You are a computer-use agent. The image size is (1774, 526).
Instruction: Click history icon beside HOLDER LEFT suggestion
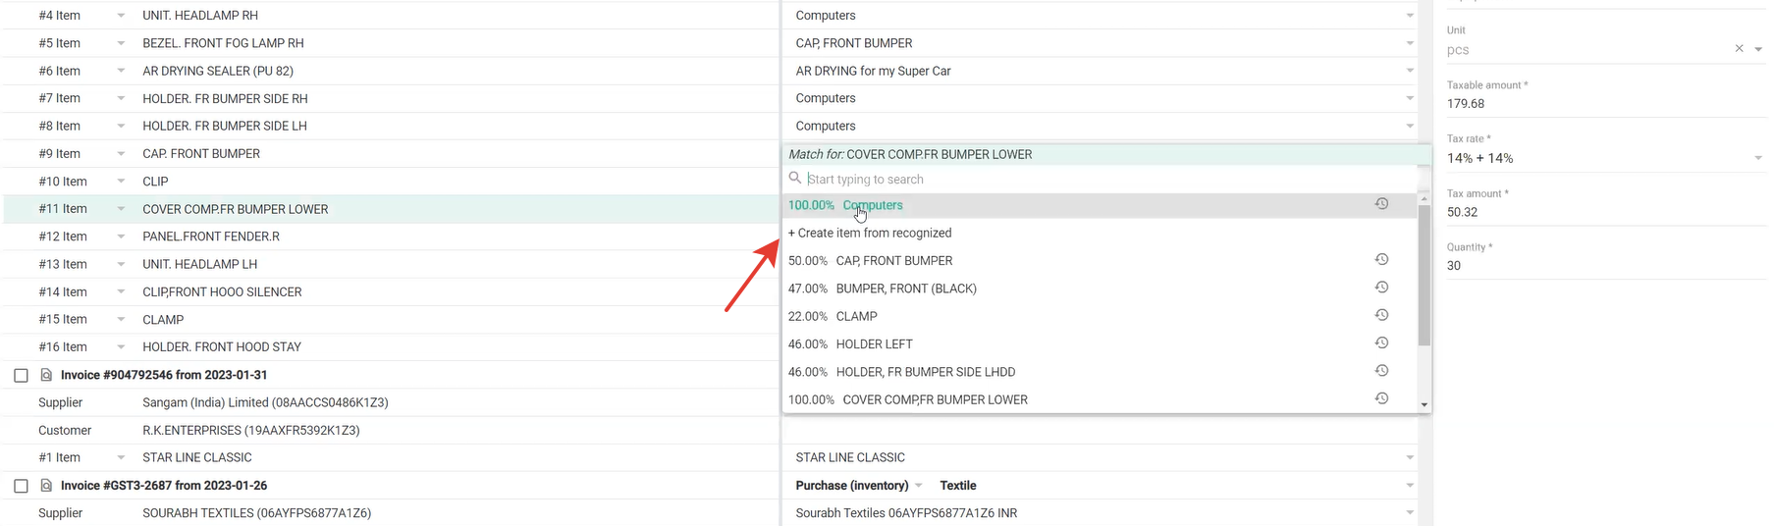[x=1380, y=343]
